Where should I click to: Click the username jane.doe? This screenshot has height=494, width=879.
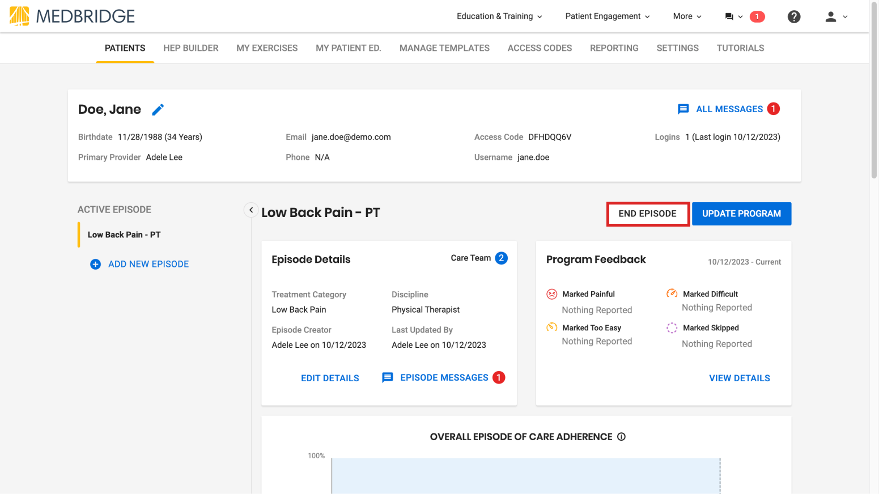pyautogui.click(x=533, y=157)
